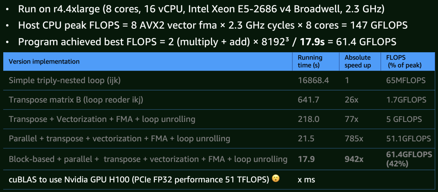This screenshot has height=192, width=438.
Task: Select the 77x speed up cell
Action: [x=351, y=119]
